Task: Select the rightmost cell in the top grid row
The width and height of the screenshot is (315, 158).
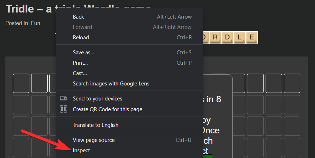Action: 292,83
